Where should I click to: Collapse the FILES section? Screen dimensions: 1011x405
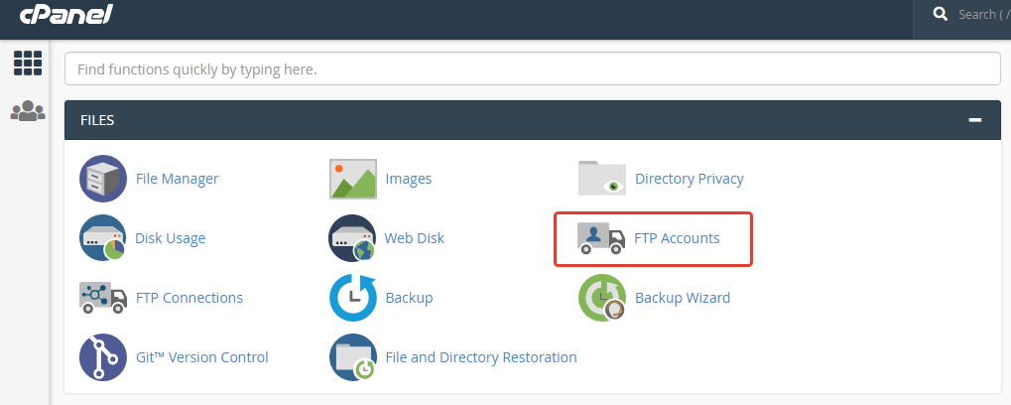tap(975, 120)
